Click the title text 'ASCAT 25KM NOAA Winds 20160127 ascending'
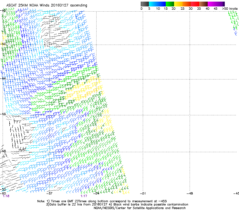239x210 pixels. point(47,5)
